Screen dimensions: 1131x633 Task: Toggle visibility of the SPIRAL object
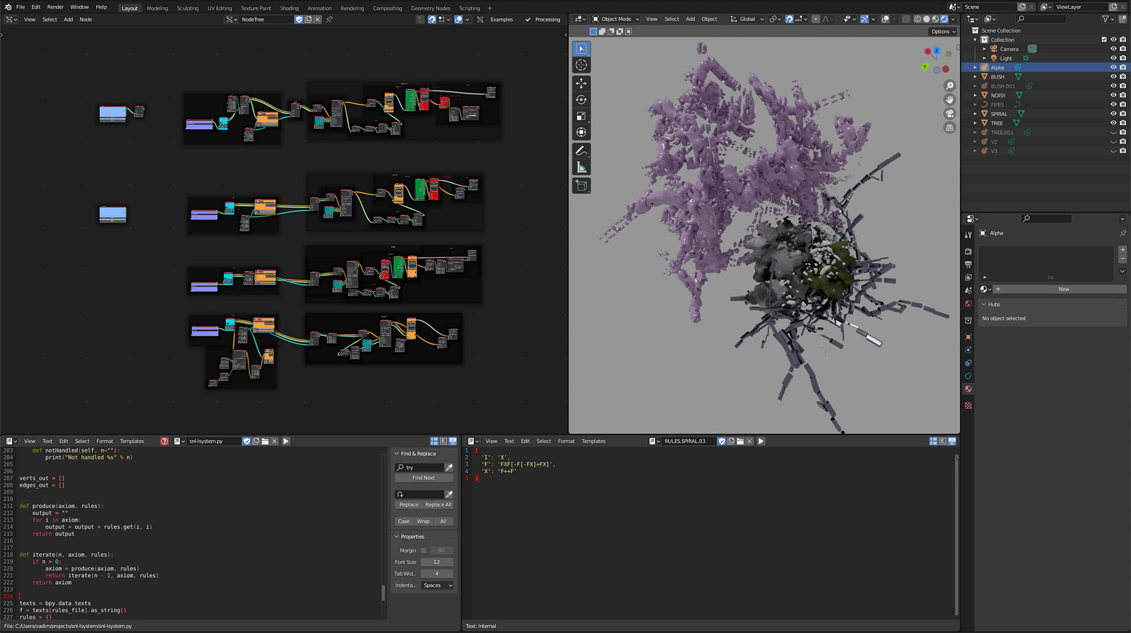[1113, 114]
